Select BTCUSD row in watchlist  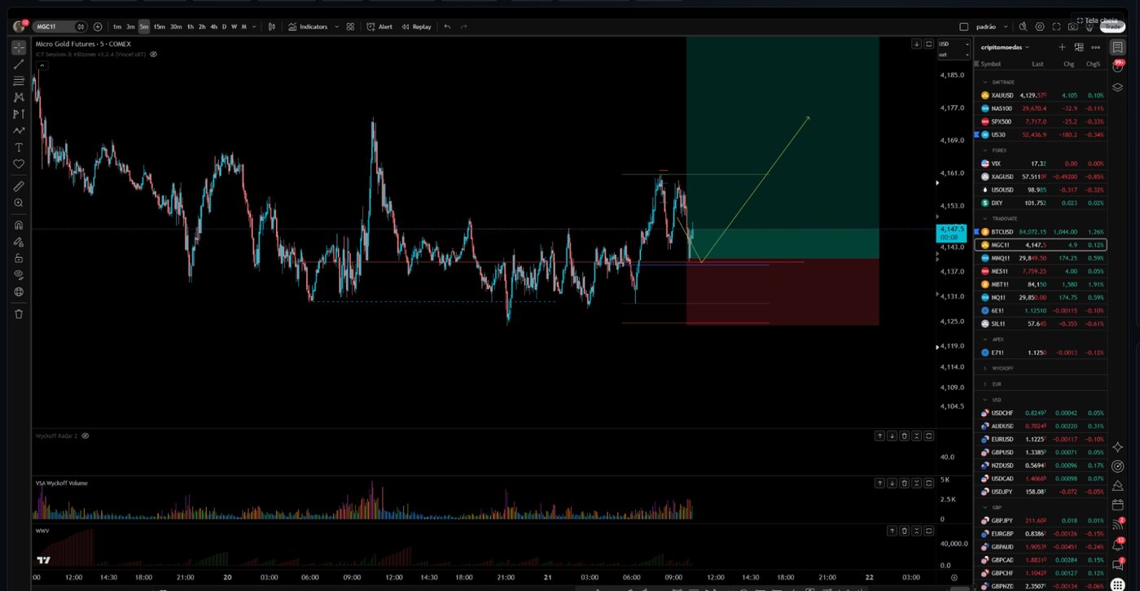(1041, 232)
